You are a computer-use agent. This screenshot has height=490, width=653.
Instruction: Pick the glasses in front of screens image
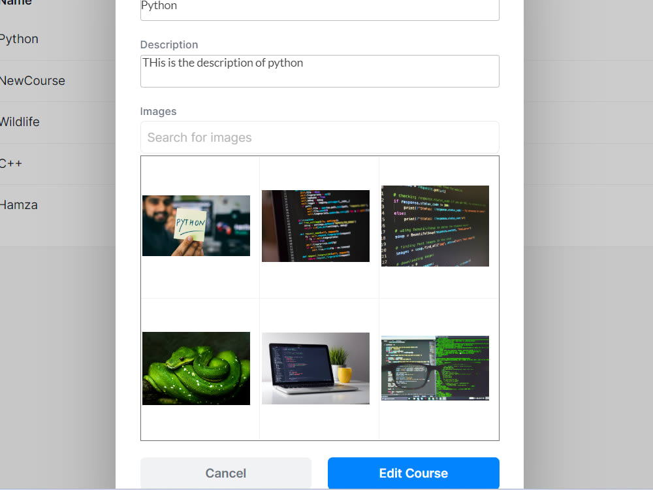(435, 368)
